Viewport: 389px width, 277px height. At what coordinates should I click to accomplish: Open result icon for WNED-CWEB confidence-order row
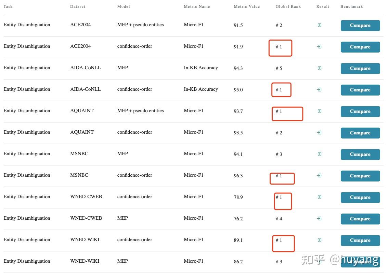click(x=319, y=197)
